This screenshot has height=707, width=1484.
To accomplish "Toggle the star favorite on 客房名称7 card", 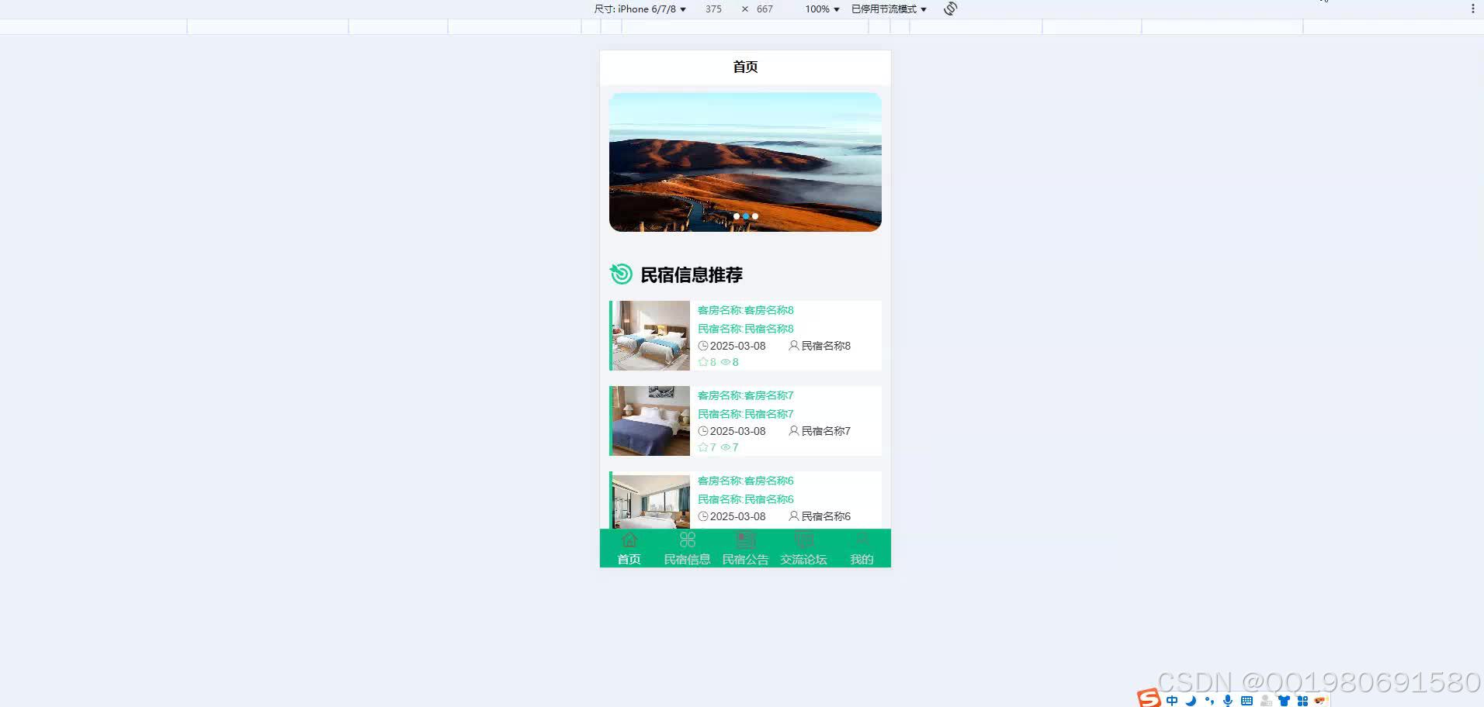I will pos(702,447).
